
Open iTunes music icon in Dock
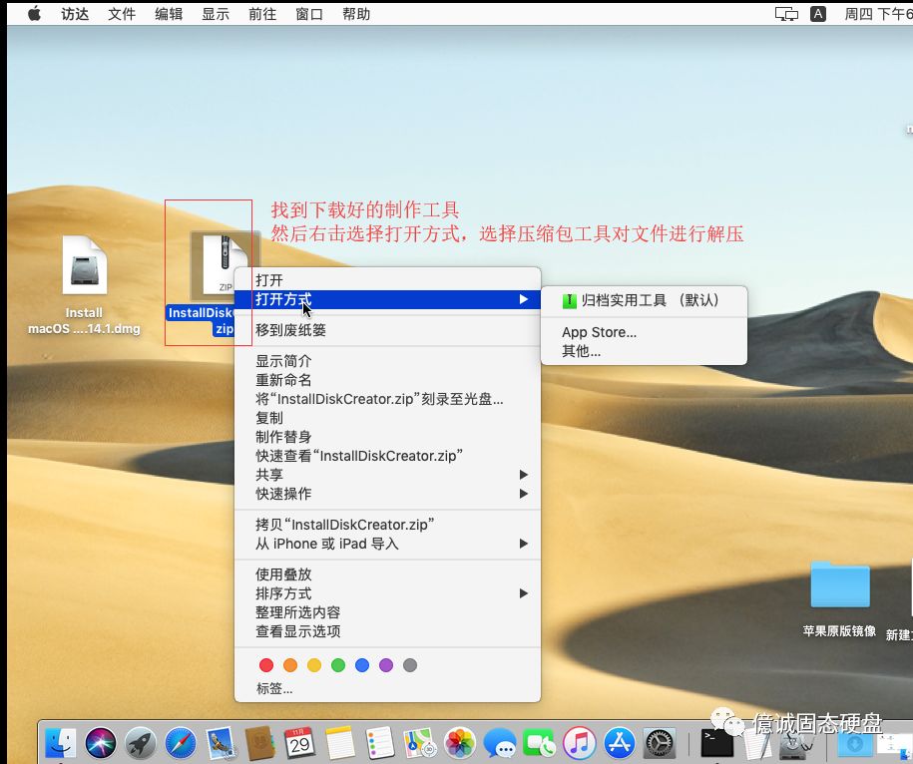579,742
